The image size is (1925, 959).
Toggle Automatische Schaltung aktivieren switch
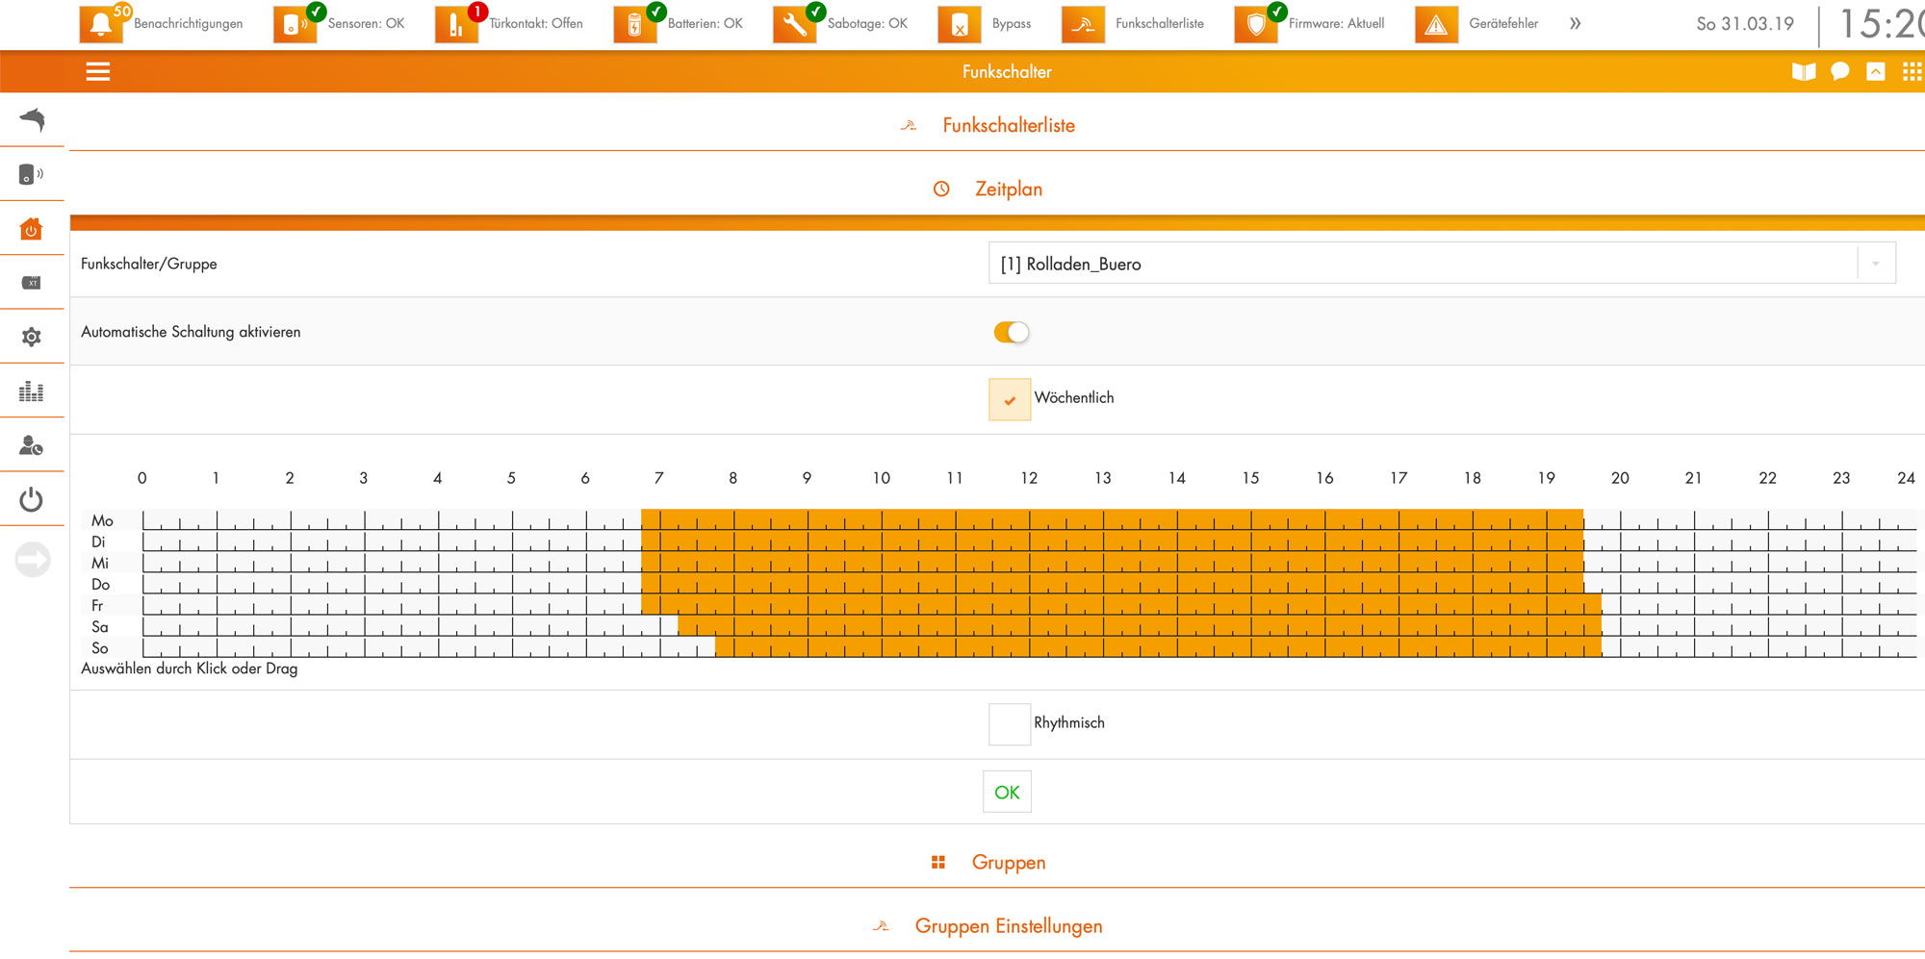tap(1011, 332)
